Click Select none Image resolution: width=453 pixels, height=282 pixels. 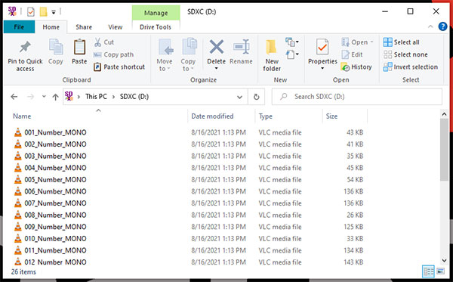pyautogui.click(x=405, y=54)
